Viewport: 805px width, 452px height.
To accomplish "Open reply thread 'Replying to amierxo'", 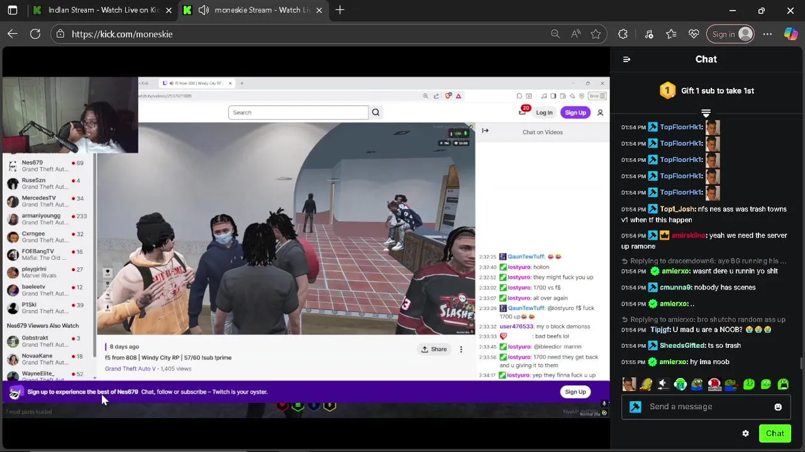I will [703, 320].
